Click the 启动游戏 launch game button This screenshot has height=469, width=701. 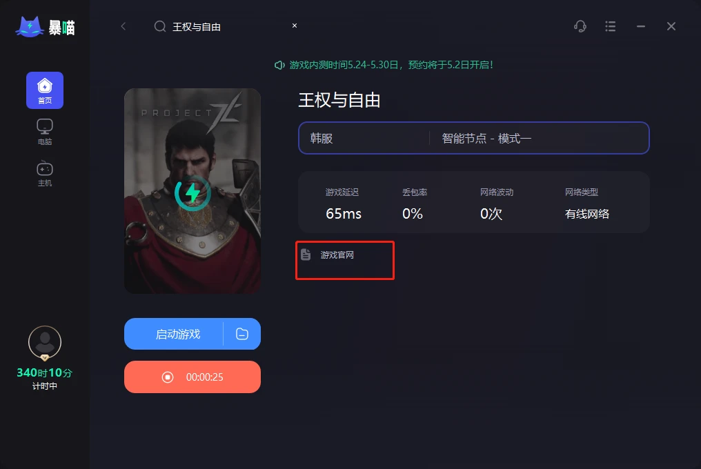click(x=174, y=334)
